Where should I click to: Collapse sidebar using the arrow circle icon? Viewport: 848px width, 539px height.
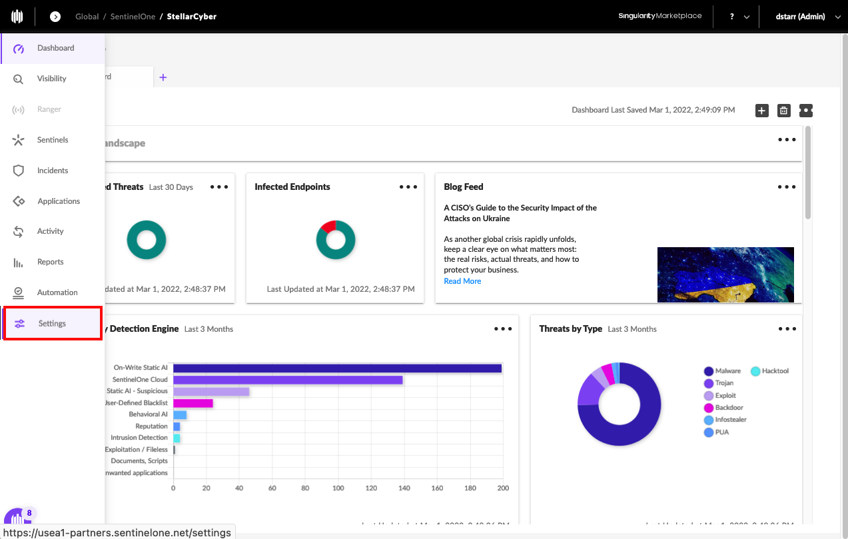pos(55,17)
